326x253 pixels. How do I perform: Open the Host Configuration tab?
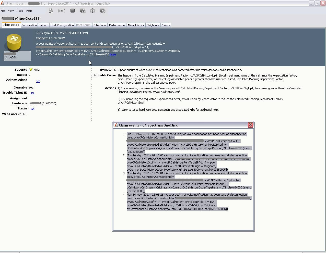(62, 25)
